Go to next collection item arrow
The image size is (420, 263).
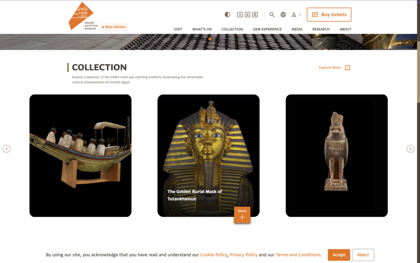tap(410, 149)
